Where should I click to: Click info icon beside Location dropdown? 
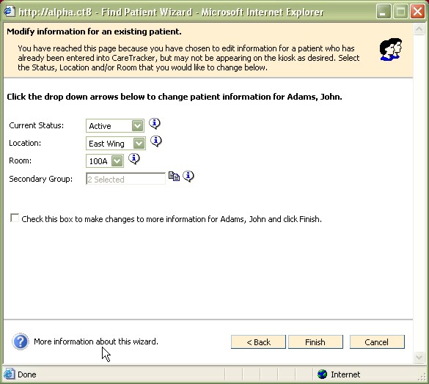coord(156,141)
